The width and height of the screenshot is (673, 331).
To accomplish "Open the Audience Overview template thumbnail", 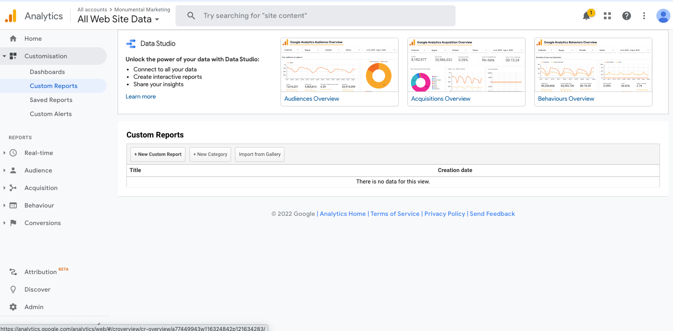I will (x=340, y=65).
